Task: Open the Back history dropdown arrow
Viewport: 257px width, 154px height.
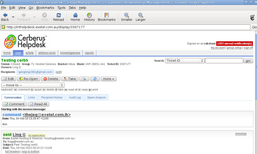Action: tap(13, 17)
